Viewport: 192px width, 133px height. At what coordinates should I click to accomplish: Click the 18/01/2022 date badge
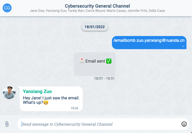coord(95,27)
